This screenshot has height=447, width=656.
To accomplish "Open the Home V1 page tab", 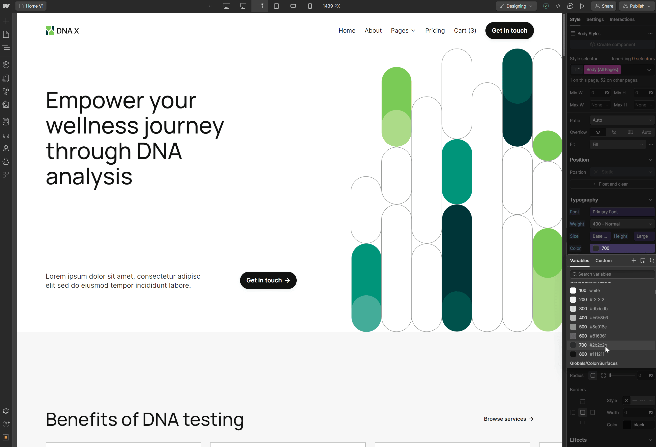I will [x=31, y=6].
